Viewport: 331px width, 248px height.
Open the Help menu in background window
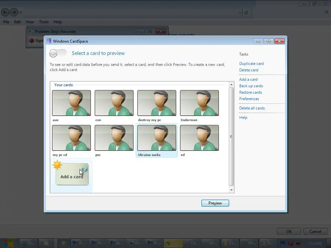click(x=58, y=22)
